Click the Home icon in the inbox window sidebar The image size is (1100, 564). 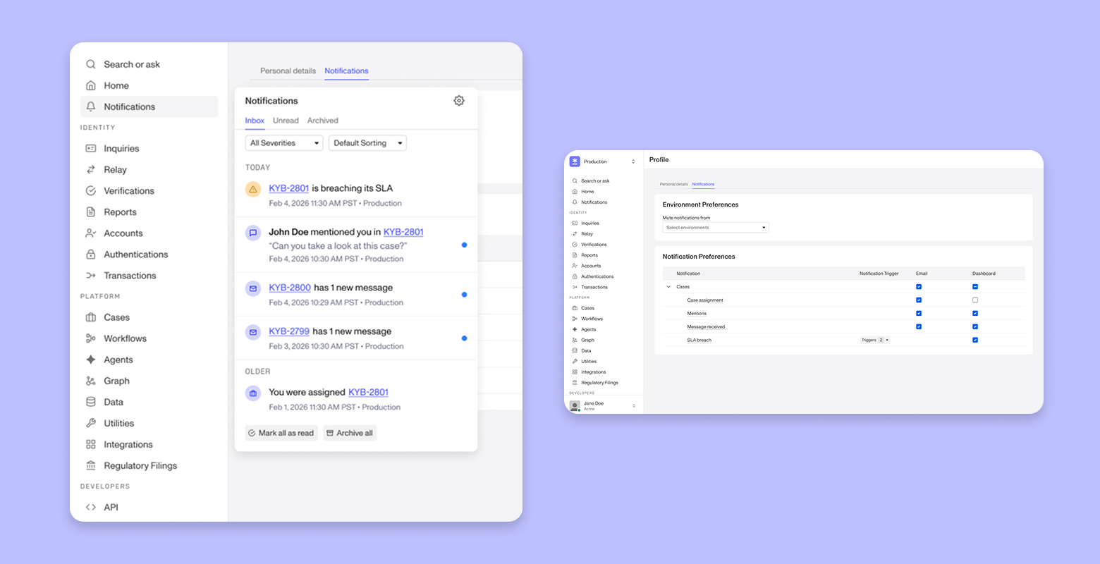91,85
